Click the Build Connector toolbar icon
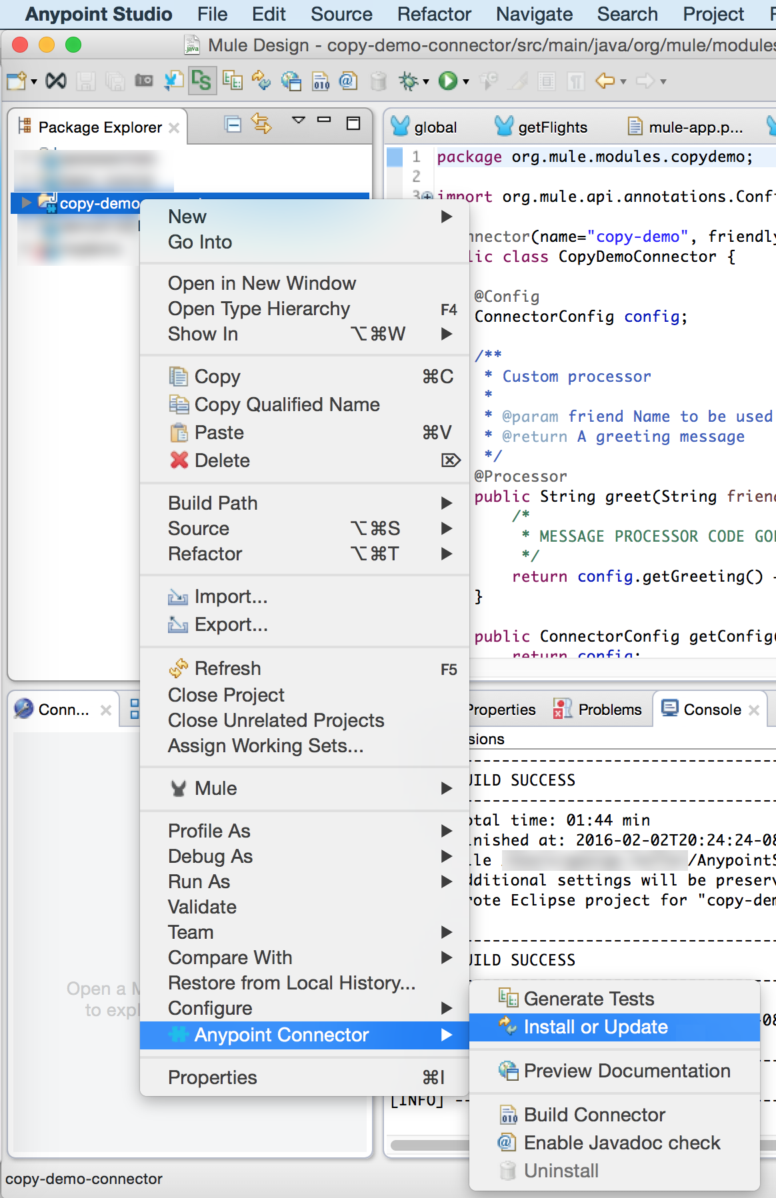 click(321, 81)
